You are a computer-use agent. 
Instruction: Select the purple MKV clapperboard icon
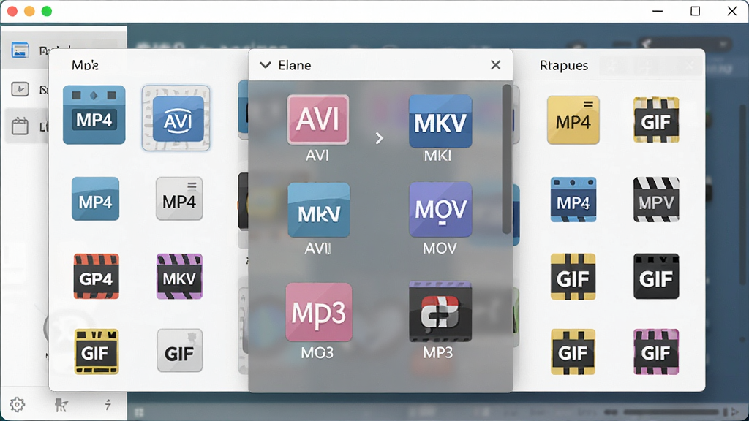179,276
